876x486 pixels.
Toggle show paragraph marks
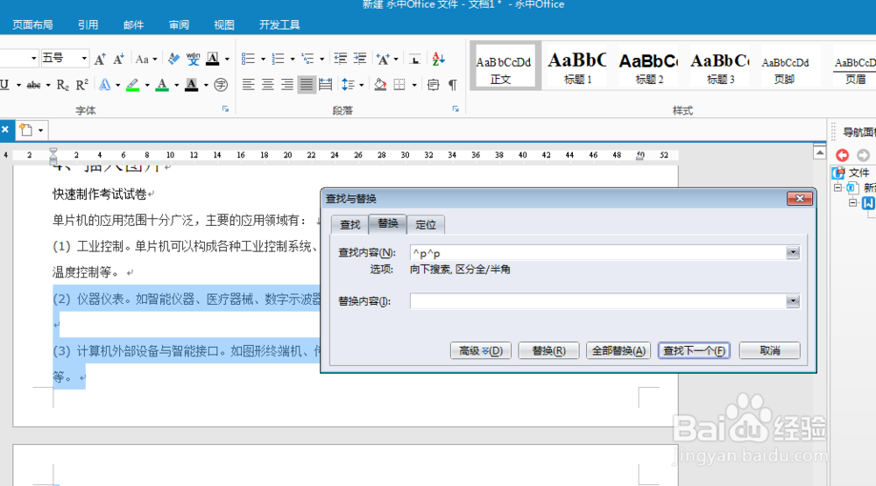point(453,85)
